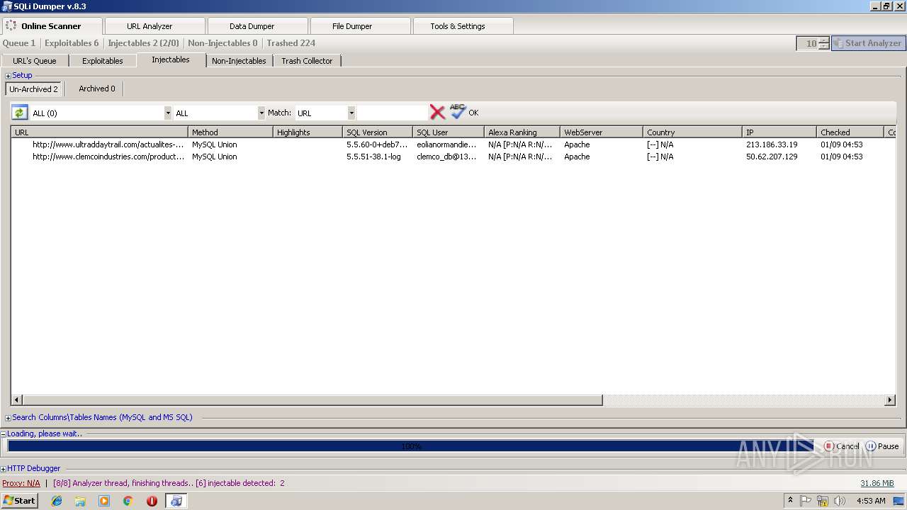This screenshot has width=907, height=510.
Task: Sort by Country column header
Action: [x=692, y=132]
